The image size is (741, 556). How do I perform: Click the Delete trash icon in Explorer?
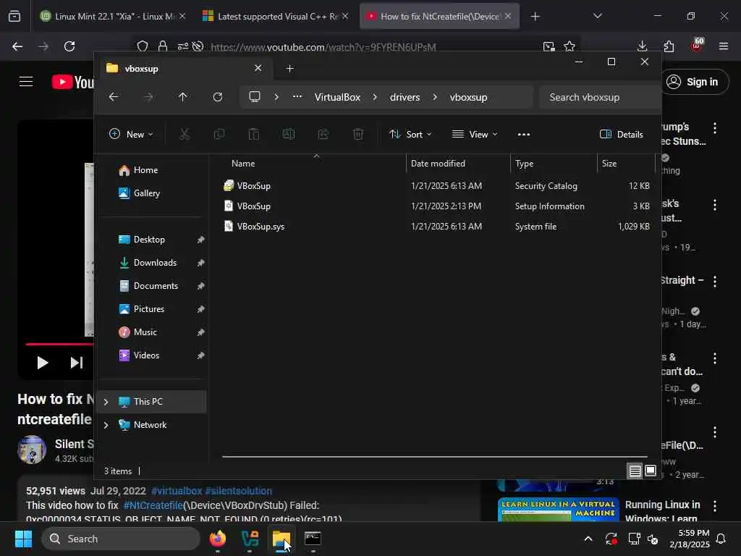[358, 134]
